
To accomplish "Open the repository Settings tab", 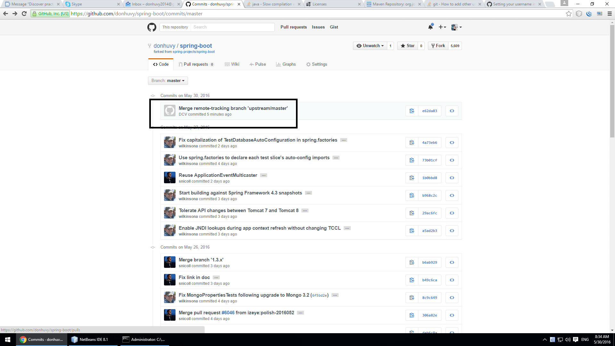I will click(316, 64).
